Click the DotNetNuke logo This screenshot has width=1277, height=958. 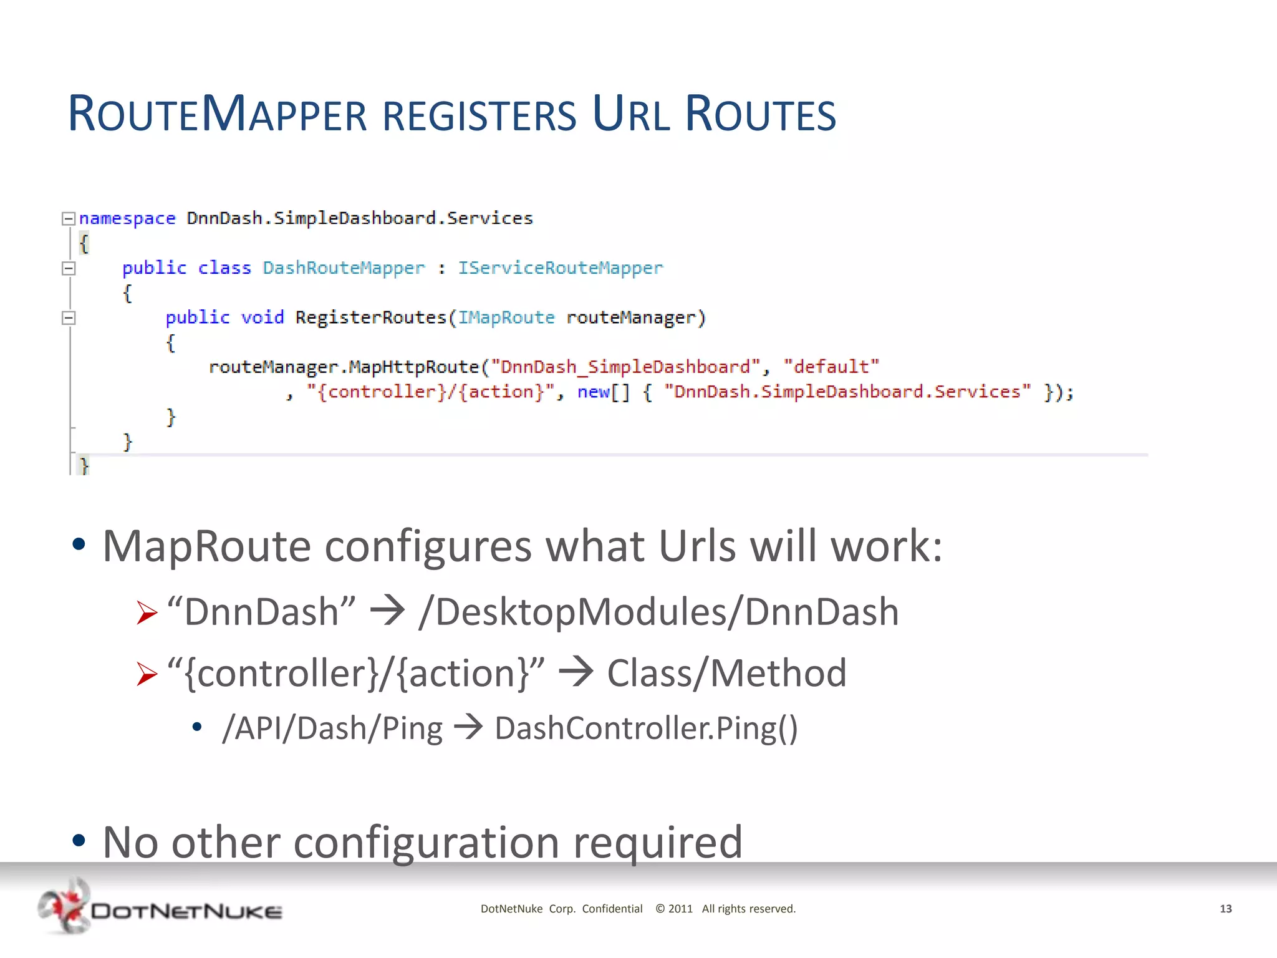(160, 908)
